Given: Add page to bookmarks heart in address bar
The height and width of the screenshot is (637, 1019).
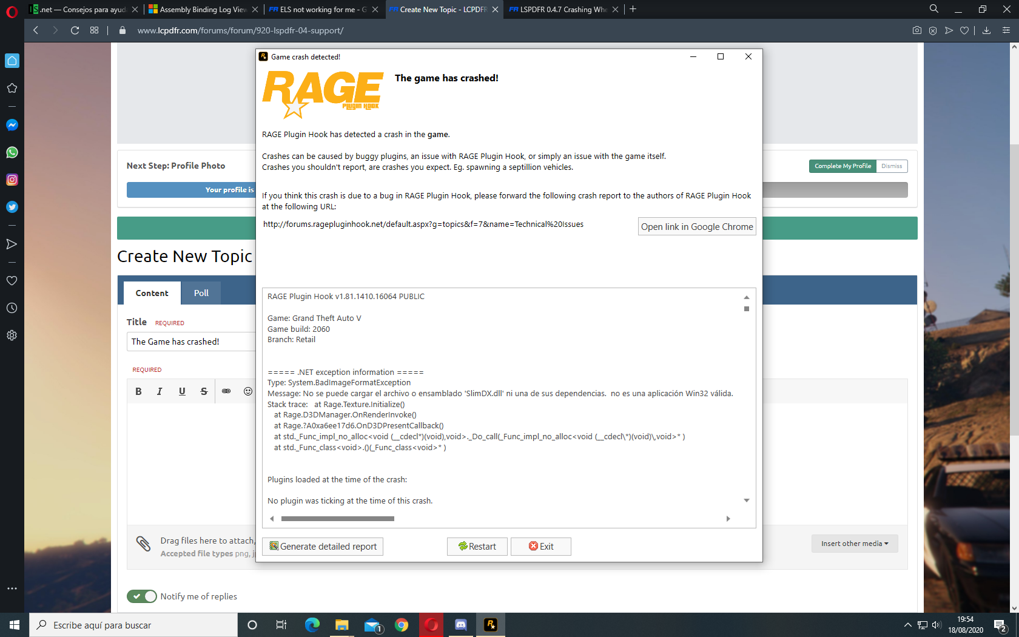Looking at the screenshot, I should click(964, 30).
